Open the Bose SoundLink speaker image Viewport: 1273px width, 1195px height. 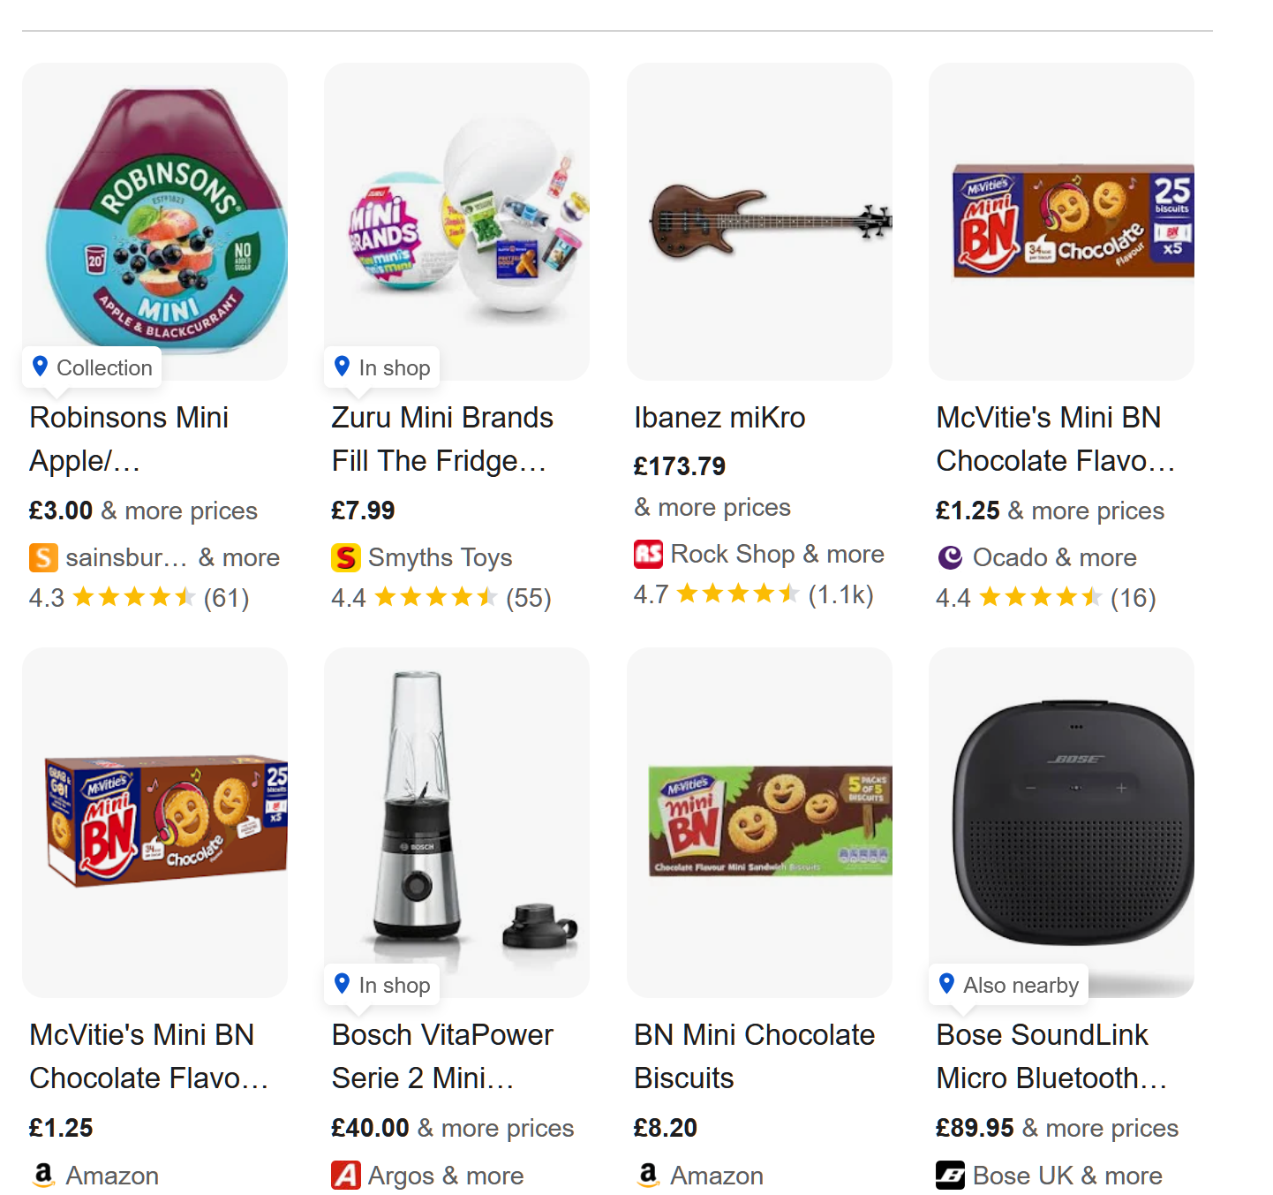click(1061, 821)
